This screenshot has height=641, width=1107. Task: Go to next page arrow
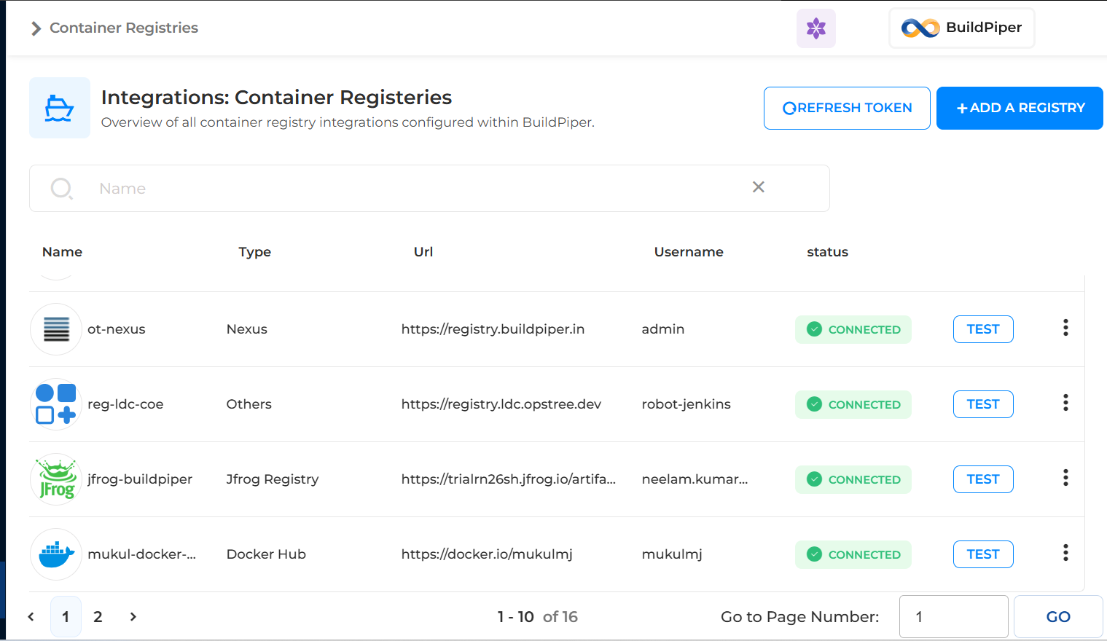click(133, 617)
